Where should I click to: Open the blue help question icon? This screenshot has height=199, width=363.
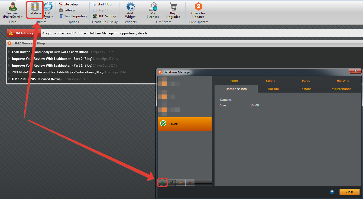[x=332, y=192]
